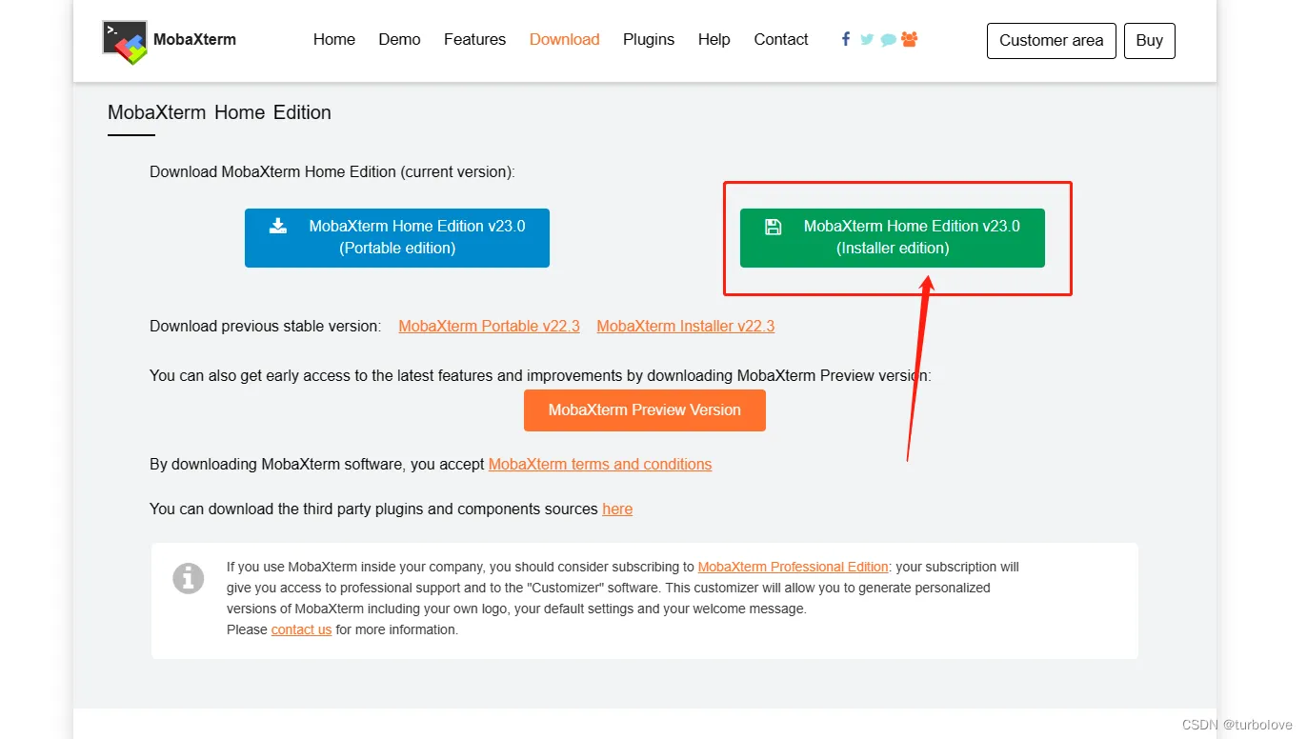
Task: Click the chat bubble icon
Action: [x=888, y=40]
